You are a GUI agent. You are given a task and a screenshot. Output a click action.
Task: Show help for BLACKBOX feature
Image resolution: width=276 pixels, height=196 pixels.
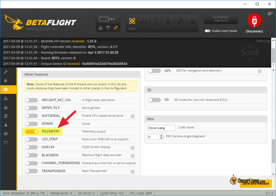click(x=133, y=156)
